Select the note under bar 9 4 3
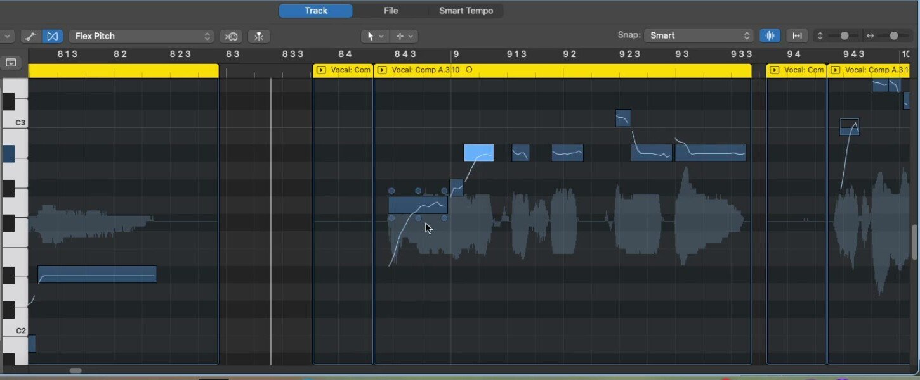 850,127
